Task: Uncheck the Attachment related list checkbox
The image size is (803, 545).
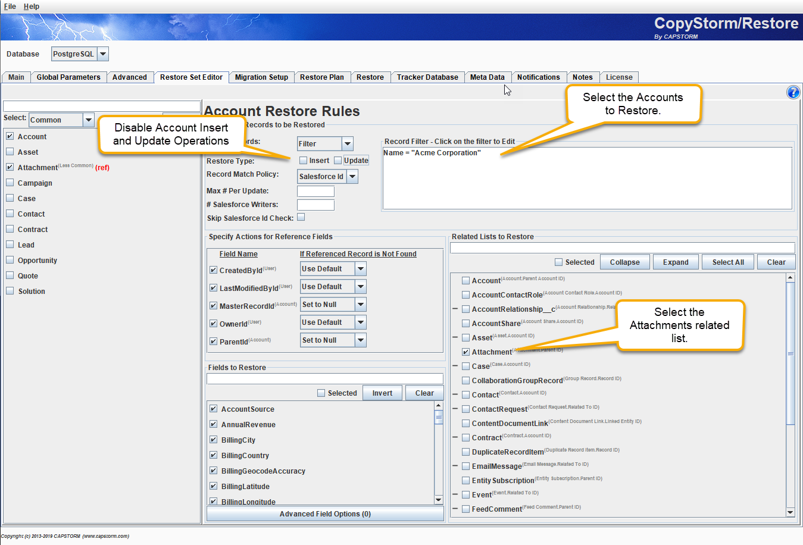Action: pos(466,352)
